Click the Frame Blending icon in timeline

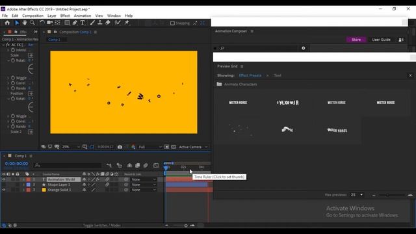pos(137,165)
